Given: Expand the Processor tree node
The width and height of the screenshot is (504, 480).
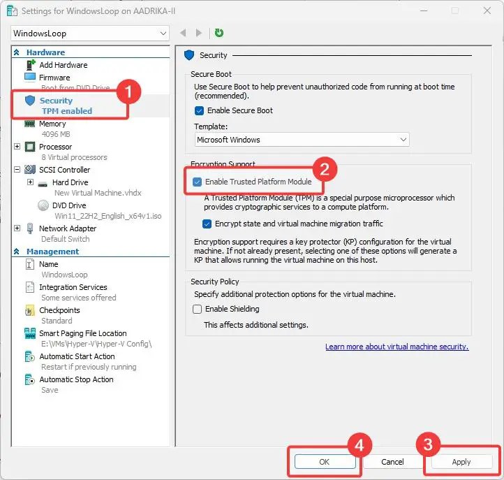Looking at the screenshot, I should [x=17, y=147].
